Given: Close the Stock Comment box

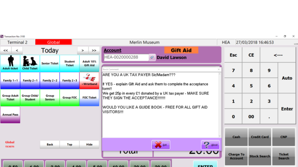Looking at the screenshot, I should pos(219,70).
